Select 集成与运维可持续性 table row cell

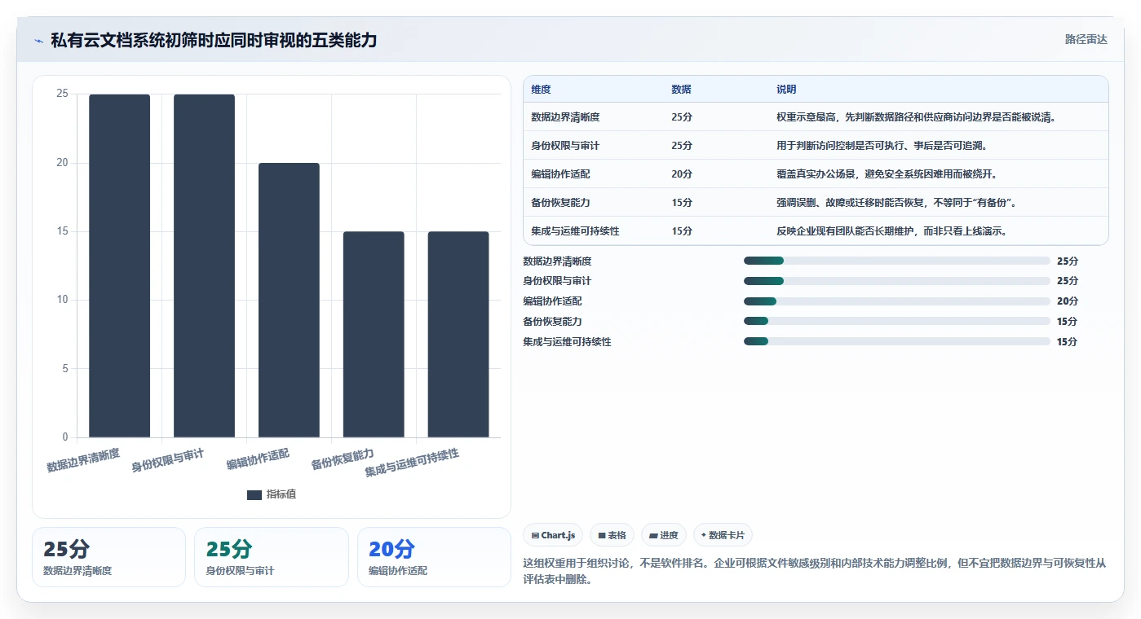575,231
